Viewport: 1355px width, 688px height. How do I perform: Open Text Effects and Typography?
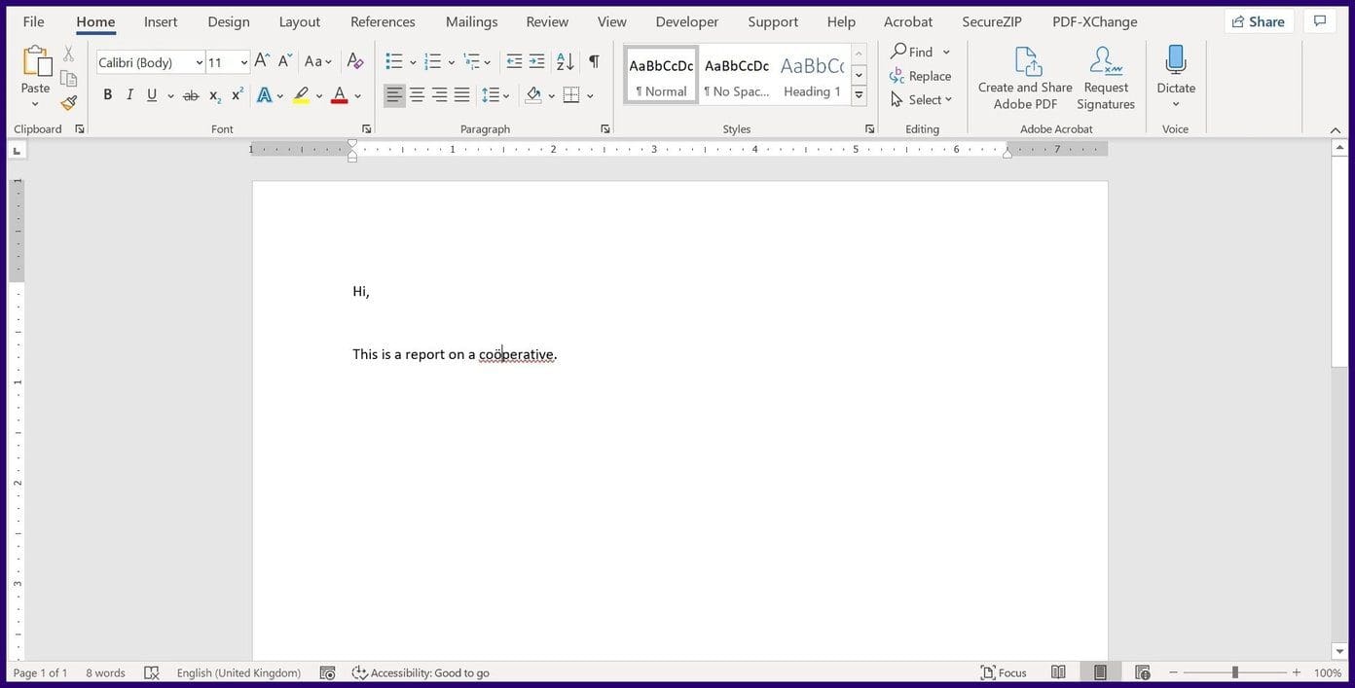point(264,95)
